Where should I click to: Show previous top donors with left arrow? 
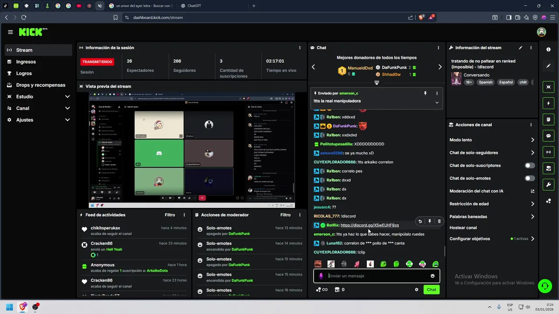click(313, 67)
